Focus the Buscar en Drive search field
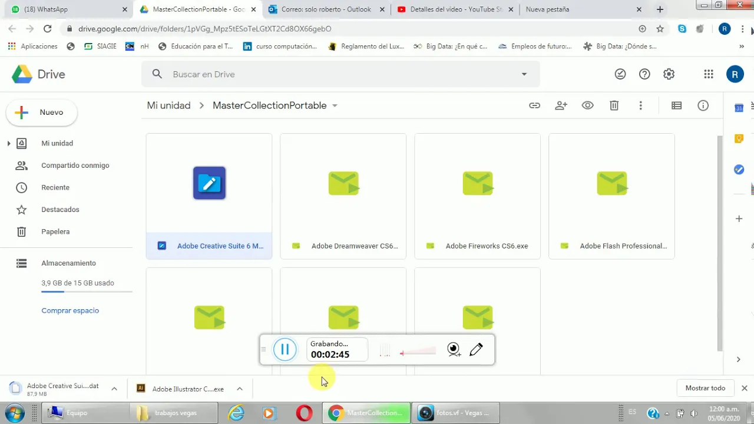Viewport: 754px width, 424px height. coord(340,74)
